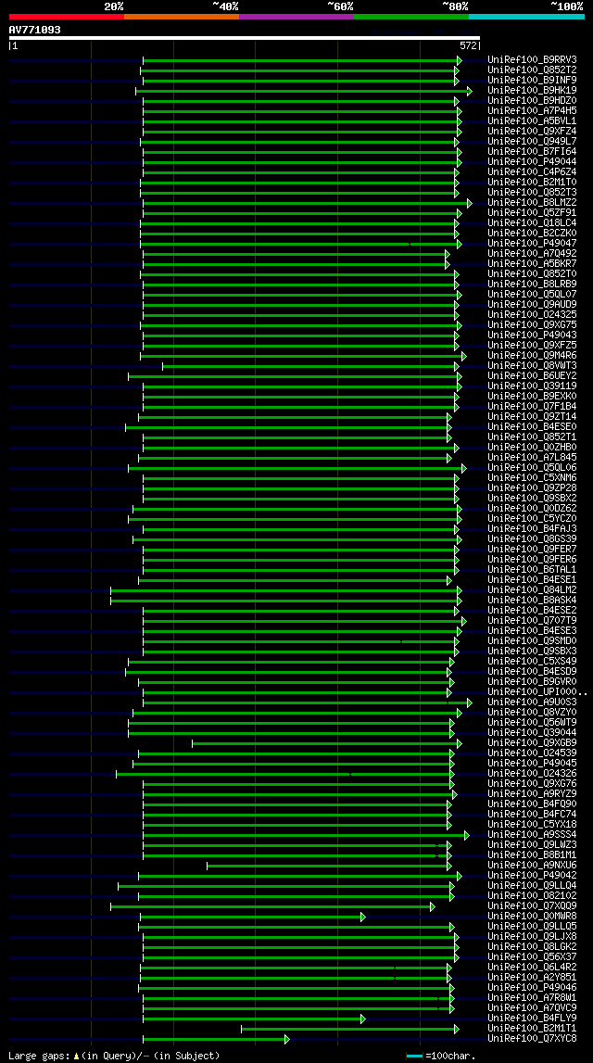Screen dimensions: 593x1063
Task: Click the orange ~40% identity legend segment
Action: point(182,17)
